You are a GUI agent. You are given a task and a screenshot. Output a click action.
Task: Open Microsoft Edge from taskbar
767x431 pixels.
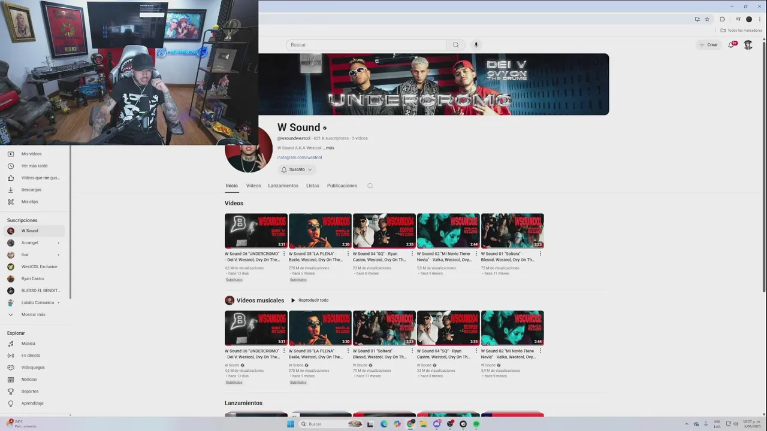pos(384,424)
